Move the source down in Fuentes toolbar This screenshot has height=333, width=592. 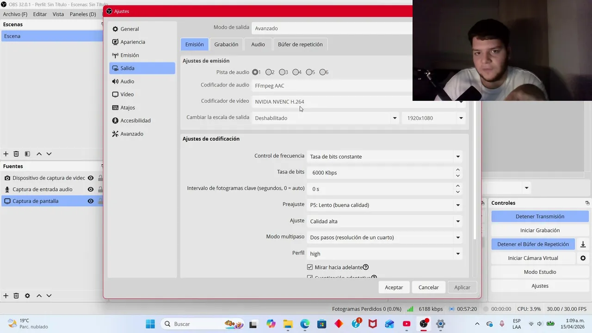click(x=49, y=296)
